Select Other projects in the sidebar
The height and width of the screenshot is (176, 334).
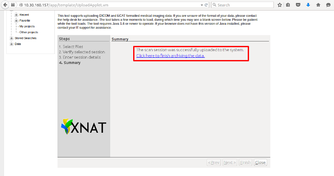29,32
